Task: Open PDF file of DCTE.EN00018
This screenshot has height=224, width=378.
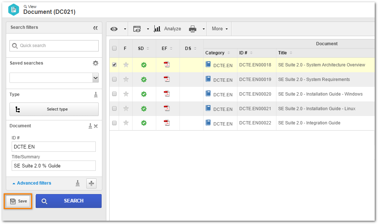Action: tap(167, 65)
